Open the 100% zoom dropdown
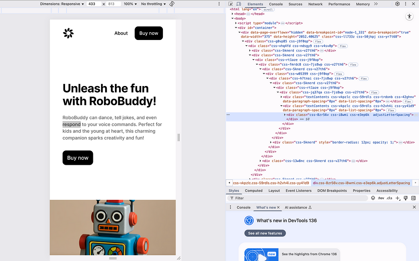 tap(130, 4)
